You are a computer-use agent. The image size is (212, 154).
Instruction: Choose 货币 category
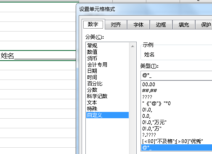coord(108,58)
